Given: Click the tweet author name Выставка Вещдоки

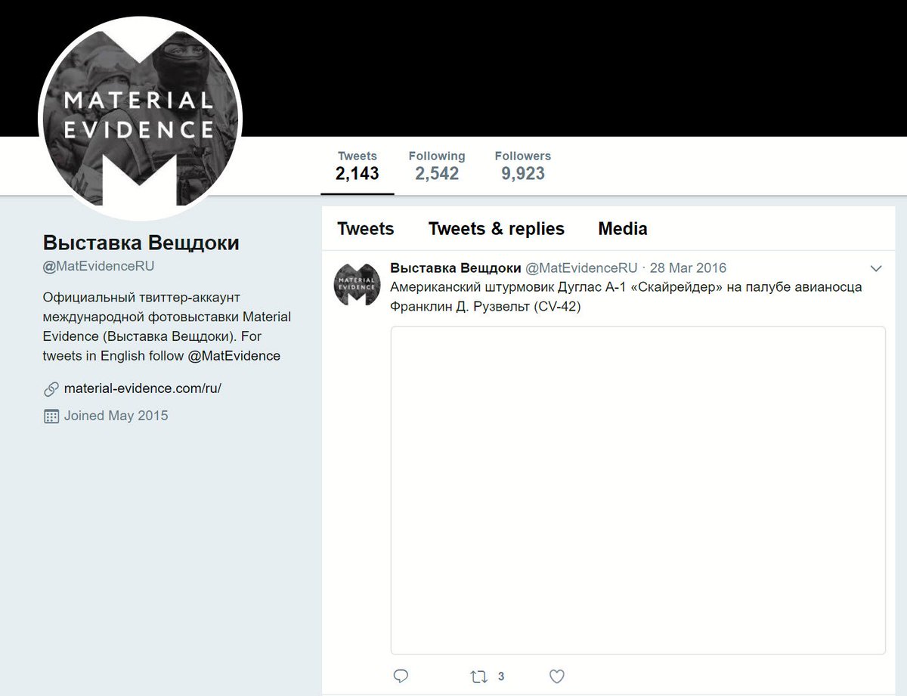Looking at the screenshot, I should pos(456,268).
